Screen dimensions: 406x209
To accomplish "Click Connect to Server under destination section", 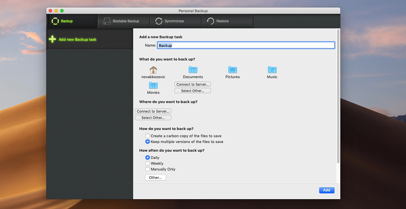I will click(x=153, y=111).
